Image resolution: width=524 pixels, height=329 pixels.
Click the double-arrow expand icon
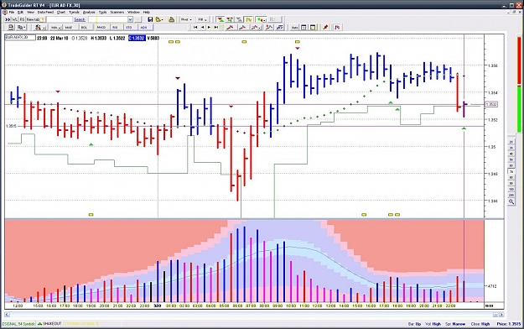[8, 19]
